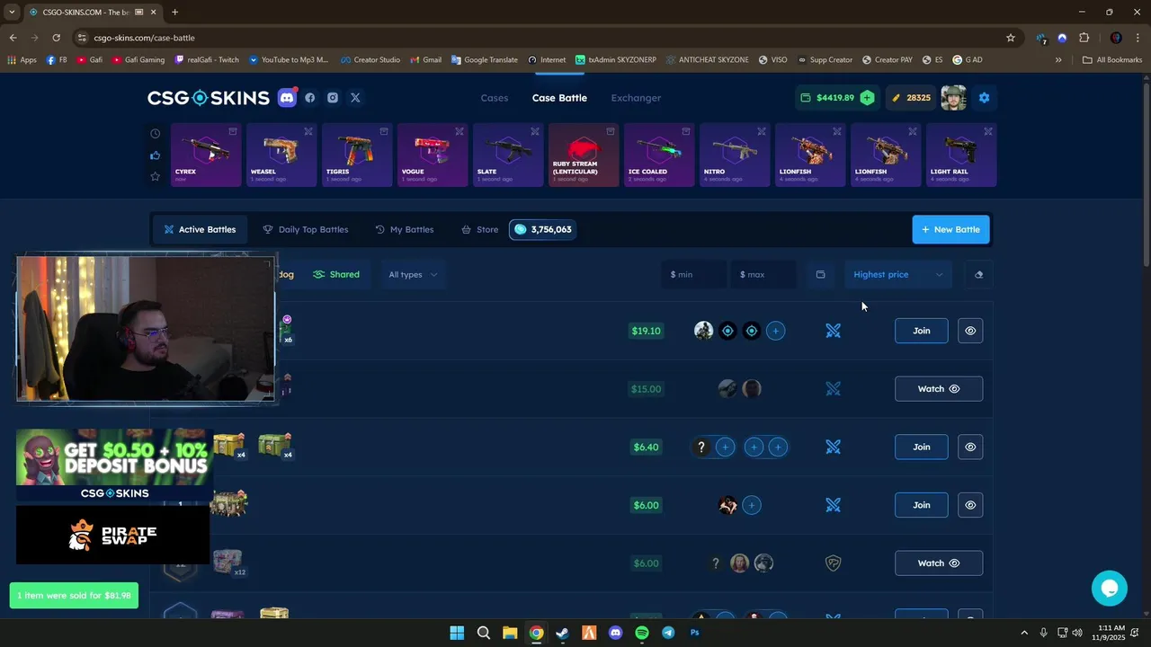Image resolution: width=1151 pixels, height=647 pixels.
Task: Open the Store tab
Action: tap(479, 229)
